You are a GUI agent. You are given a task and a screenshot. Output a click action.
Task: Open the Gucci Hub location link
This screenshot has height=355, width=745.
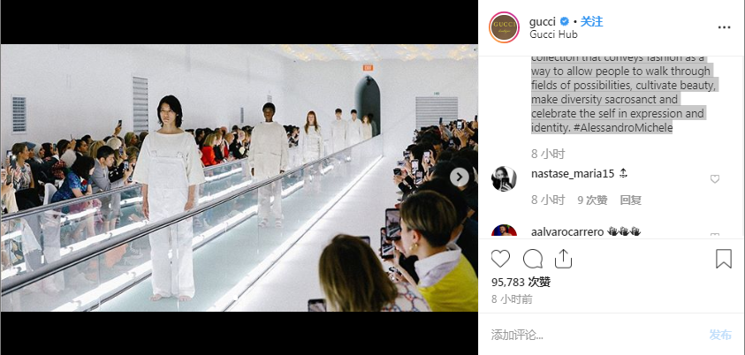coord(553,34)
